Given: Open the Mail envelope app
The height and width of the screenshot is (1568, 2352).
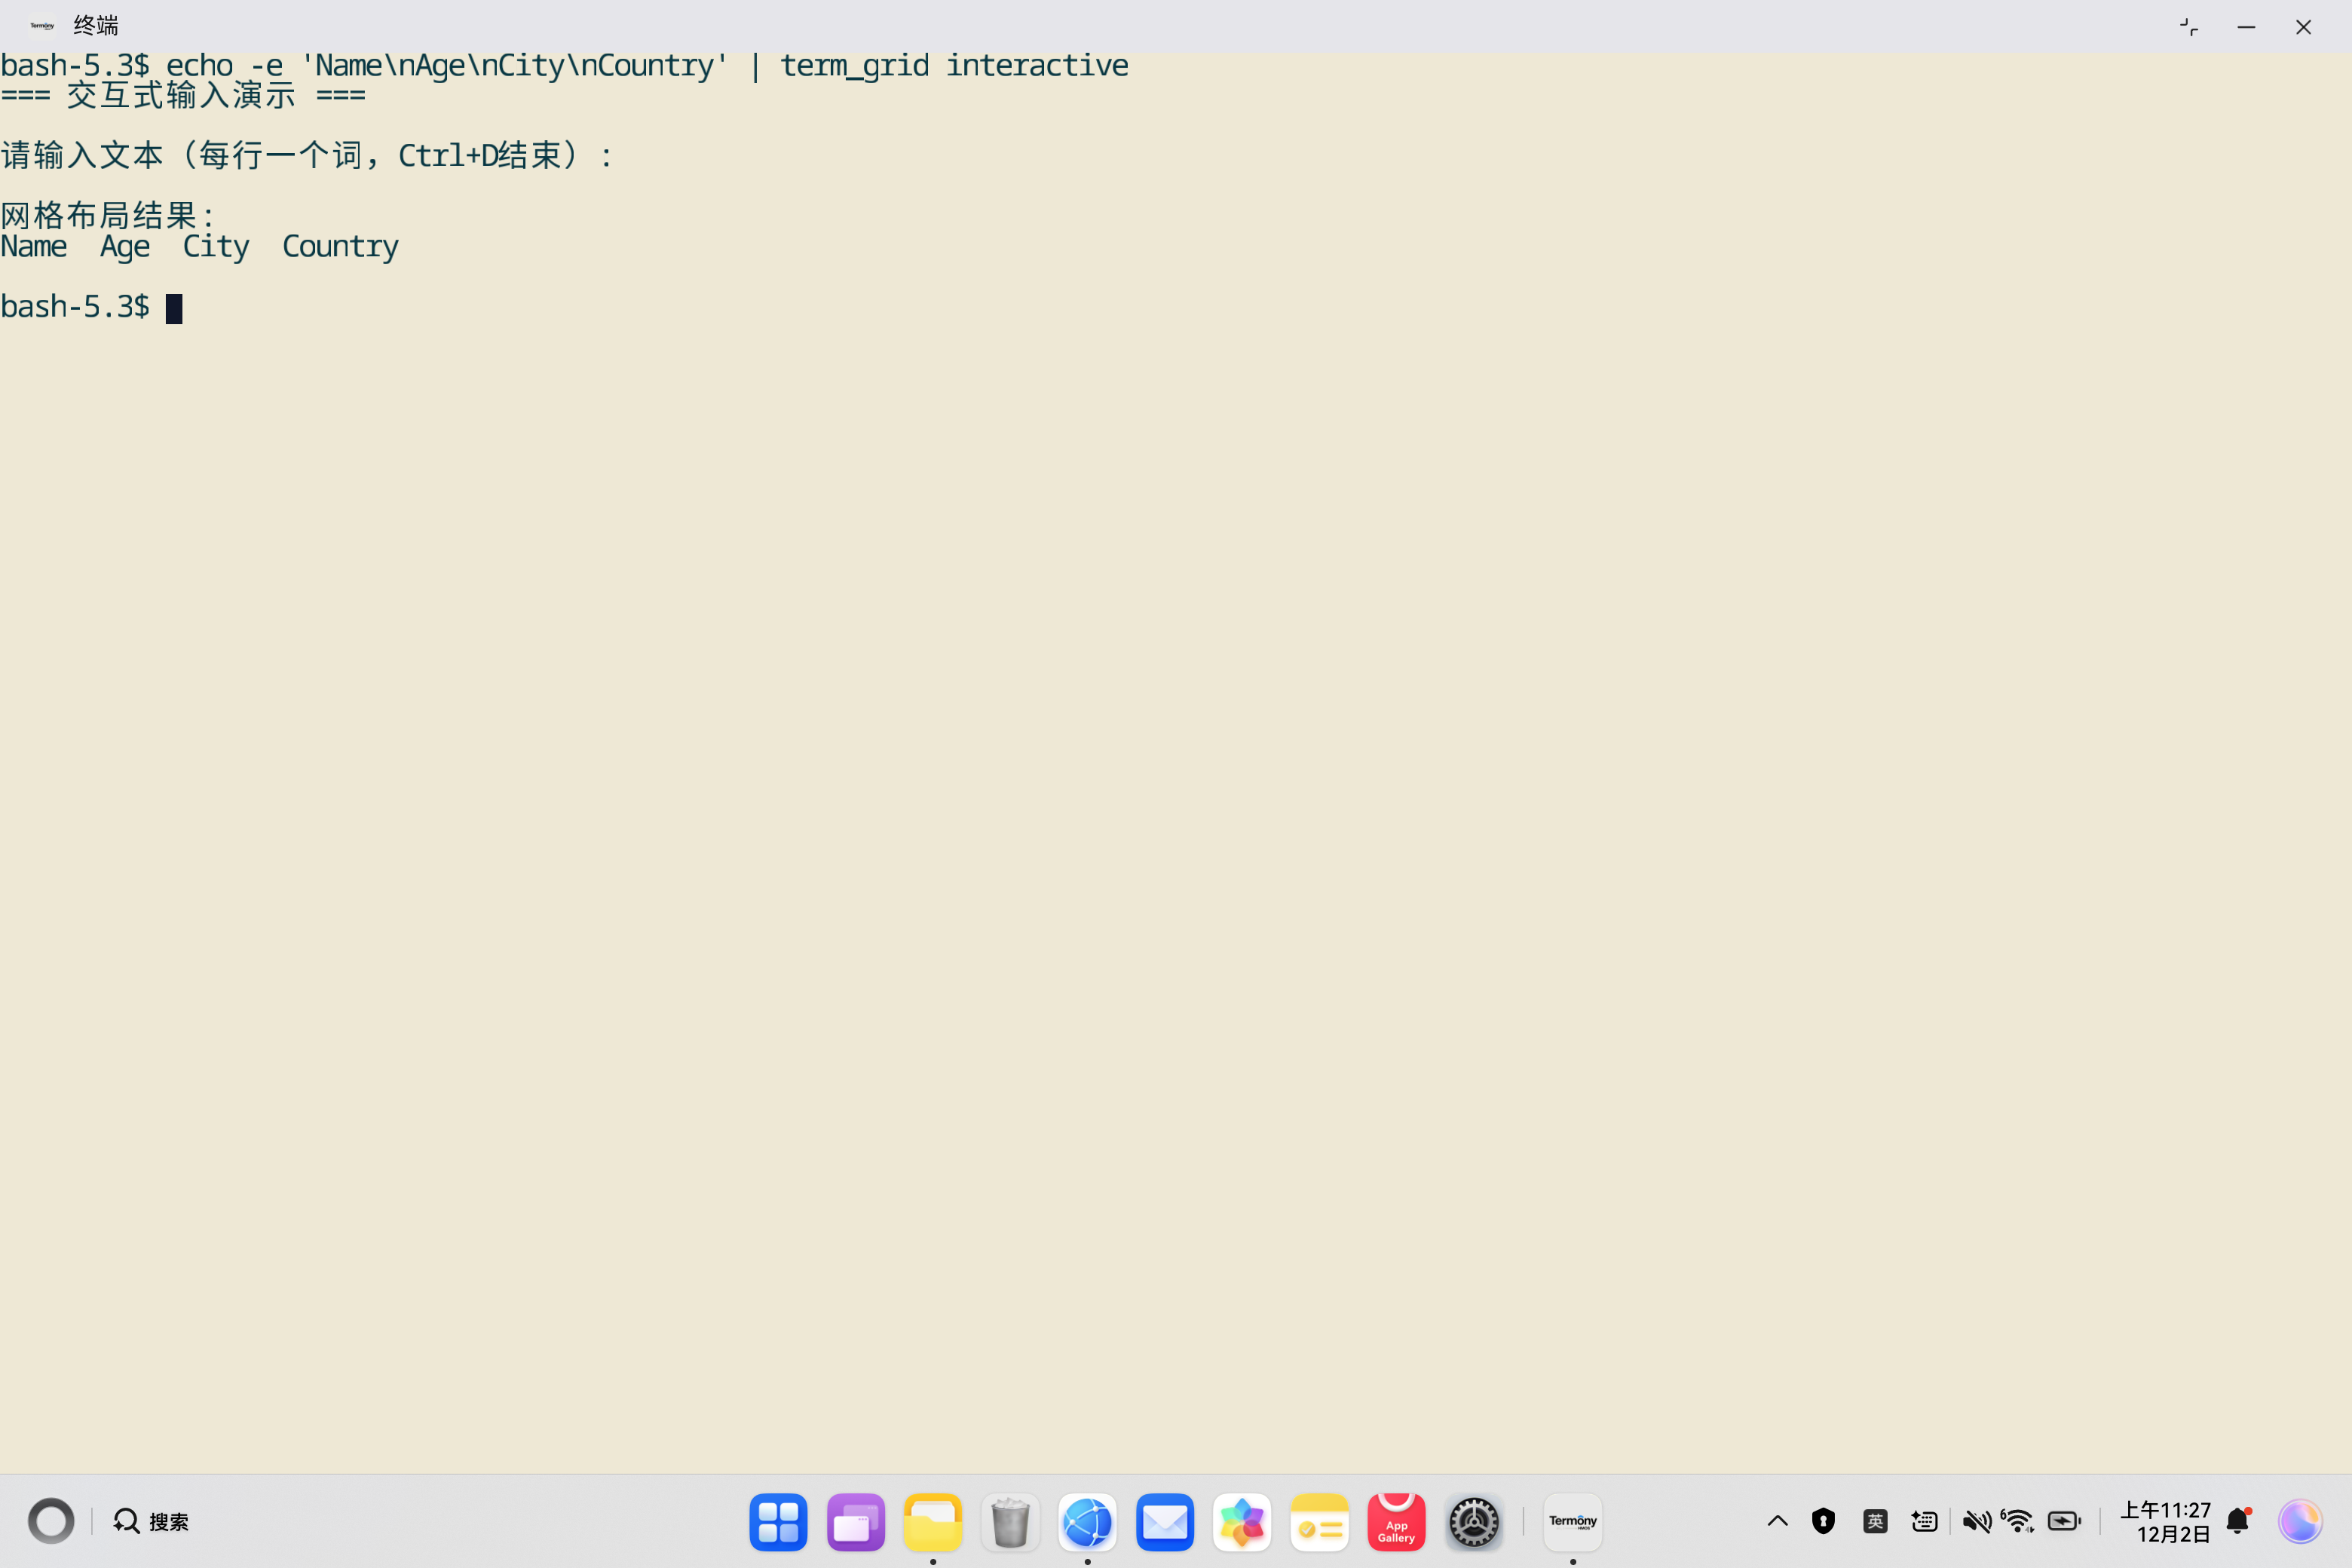Looking at the screenshot, I should [x=1164, y=1522].
